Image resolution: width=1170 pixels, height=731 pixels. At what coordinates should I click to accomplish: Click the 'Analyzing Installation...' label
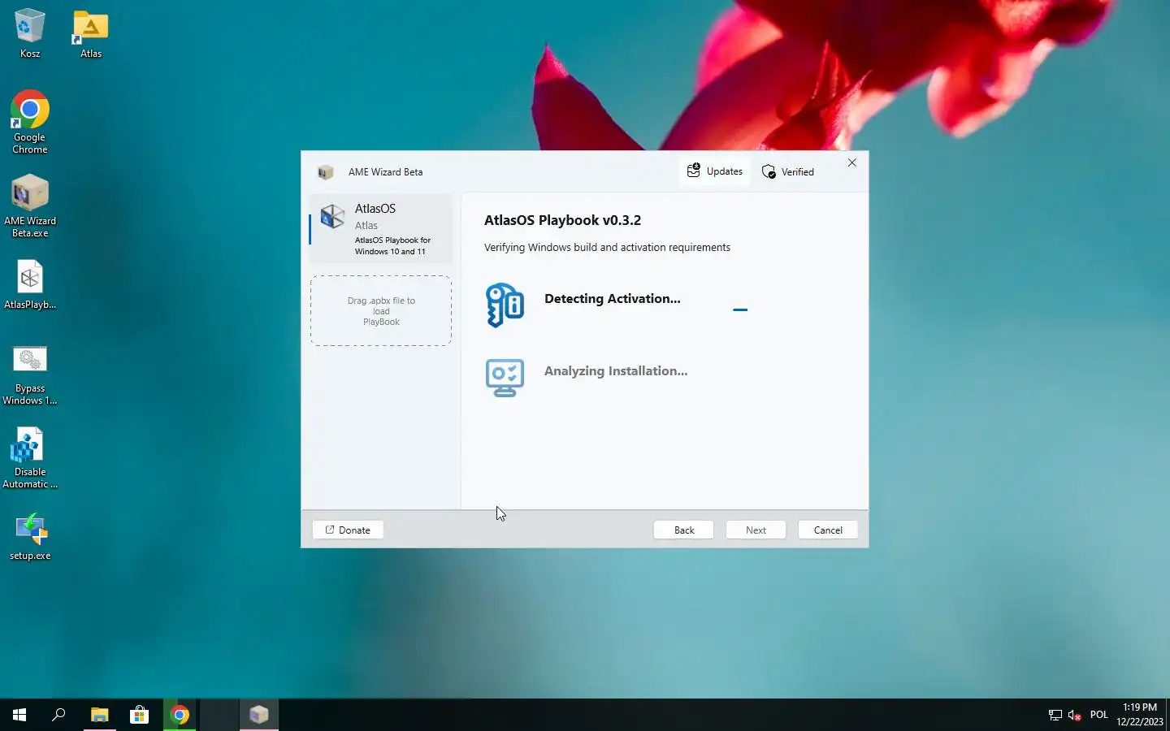616,371
